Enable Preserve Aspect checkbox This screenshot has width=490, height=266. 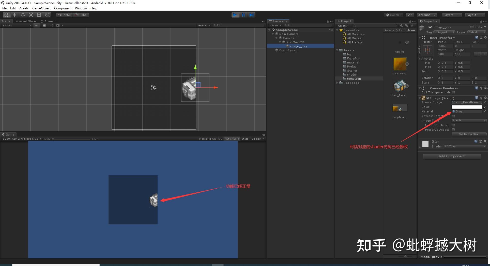pyautogui.click(x=453, y=130)
